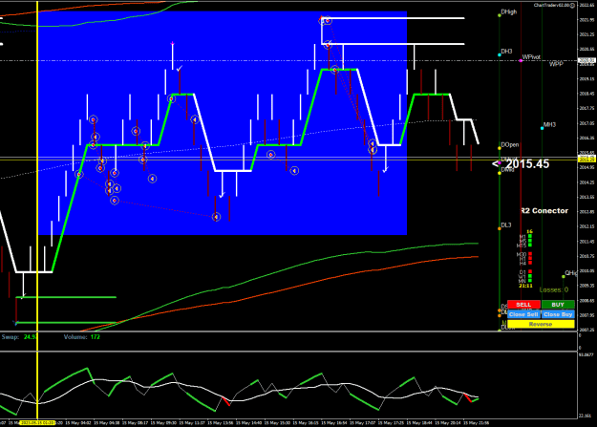Click the 15 May 09:30 time label
This screenshot has height=427, width=597.
pyautogui.click(x=163, y=423)
